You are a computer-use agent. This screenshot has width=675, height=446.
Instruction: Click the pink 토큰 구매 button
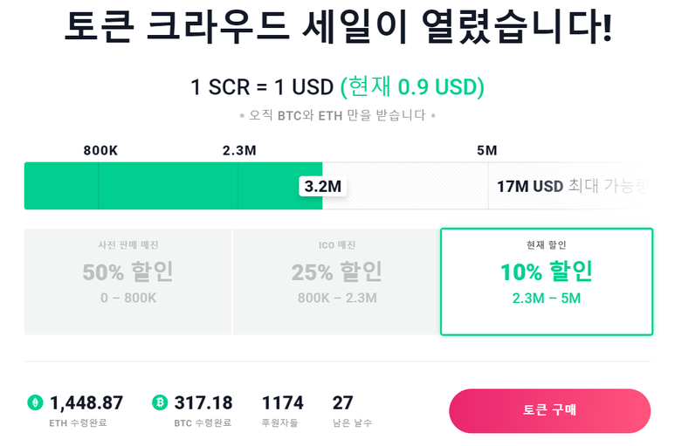[x=550, y=410]
